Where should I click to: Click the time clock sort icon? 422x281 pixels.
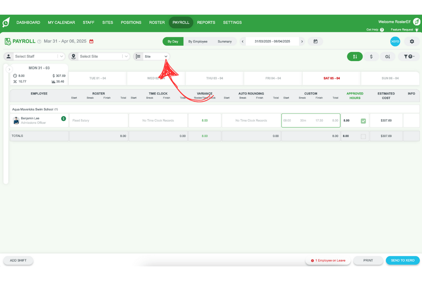point(387,56)
